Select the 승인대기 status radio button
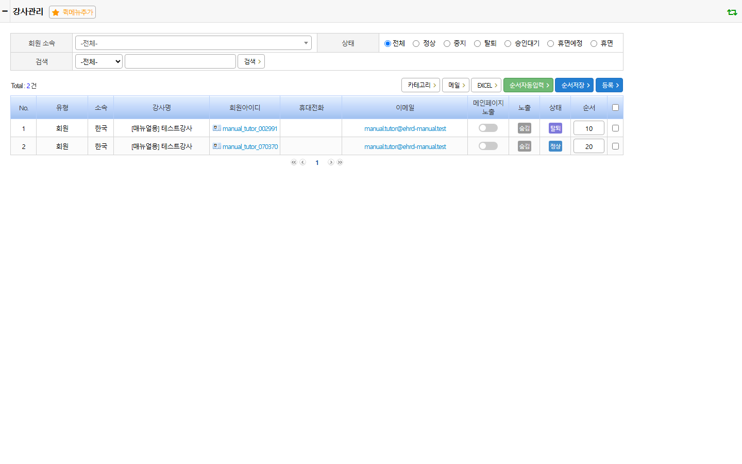This screenshot has height=464, width=742. tap(508, 43)
